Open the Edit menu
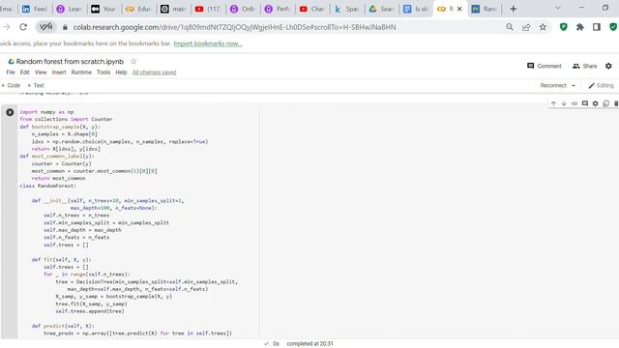 point(24,72)
